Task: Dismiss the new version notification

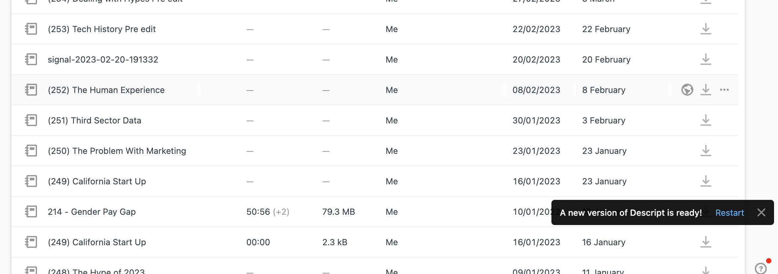Action: pyautogui.click(x=761, y=213)
